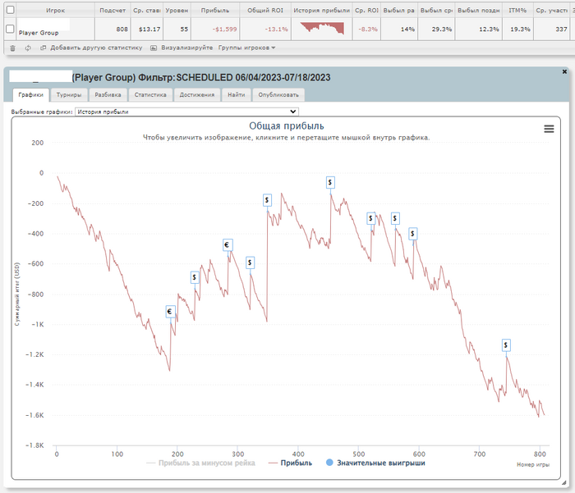This screenshot has height=493, width=575.
Task: Sort by 'Общий ROI' column header
Action: [x=265, y=11]
